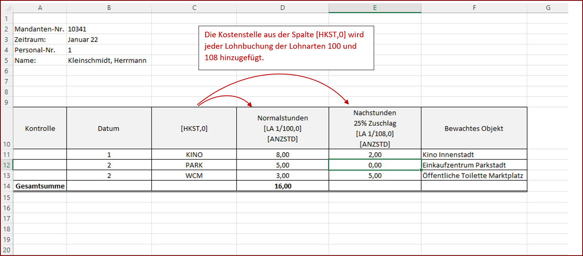Click the Öffentliche Toilette Marktplatz cell

(x=474, y=175)
